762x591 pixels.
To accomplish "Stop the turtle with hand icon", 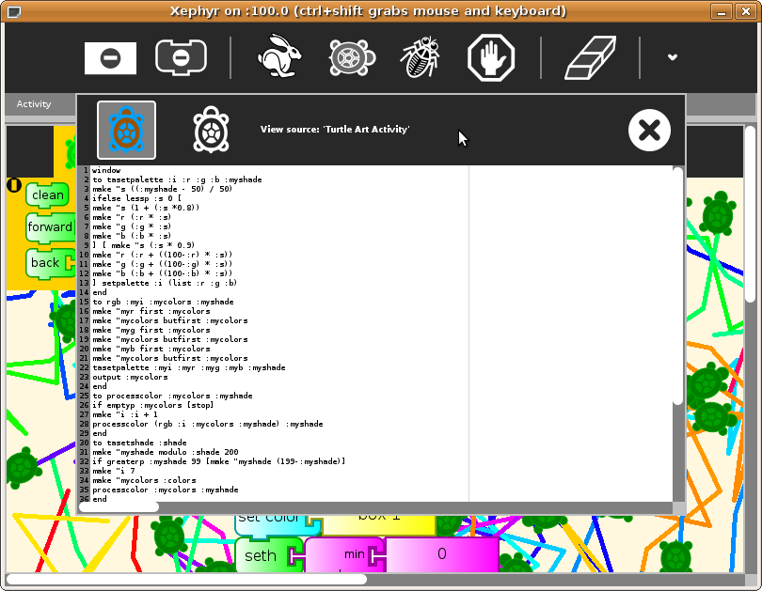I will click(x=491, y=58).
